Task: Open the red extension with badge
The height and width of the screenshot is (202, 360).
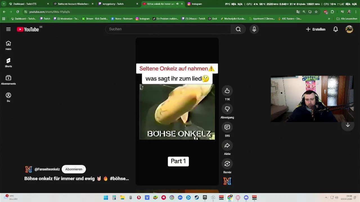Action: [x=325, y=12]
